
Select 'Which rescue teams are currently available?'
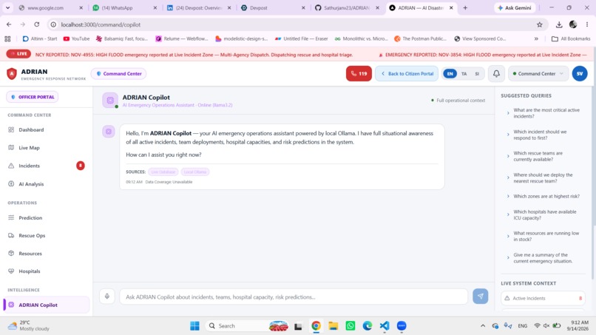tap(543, 156)
